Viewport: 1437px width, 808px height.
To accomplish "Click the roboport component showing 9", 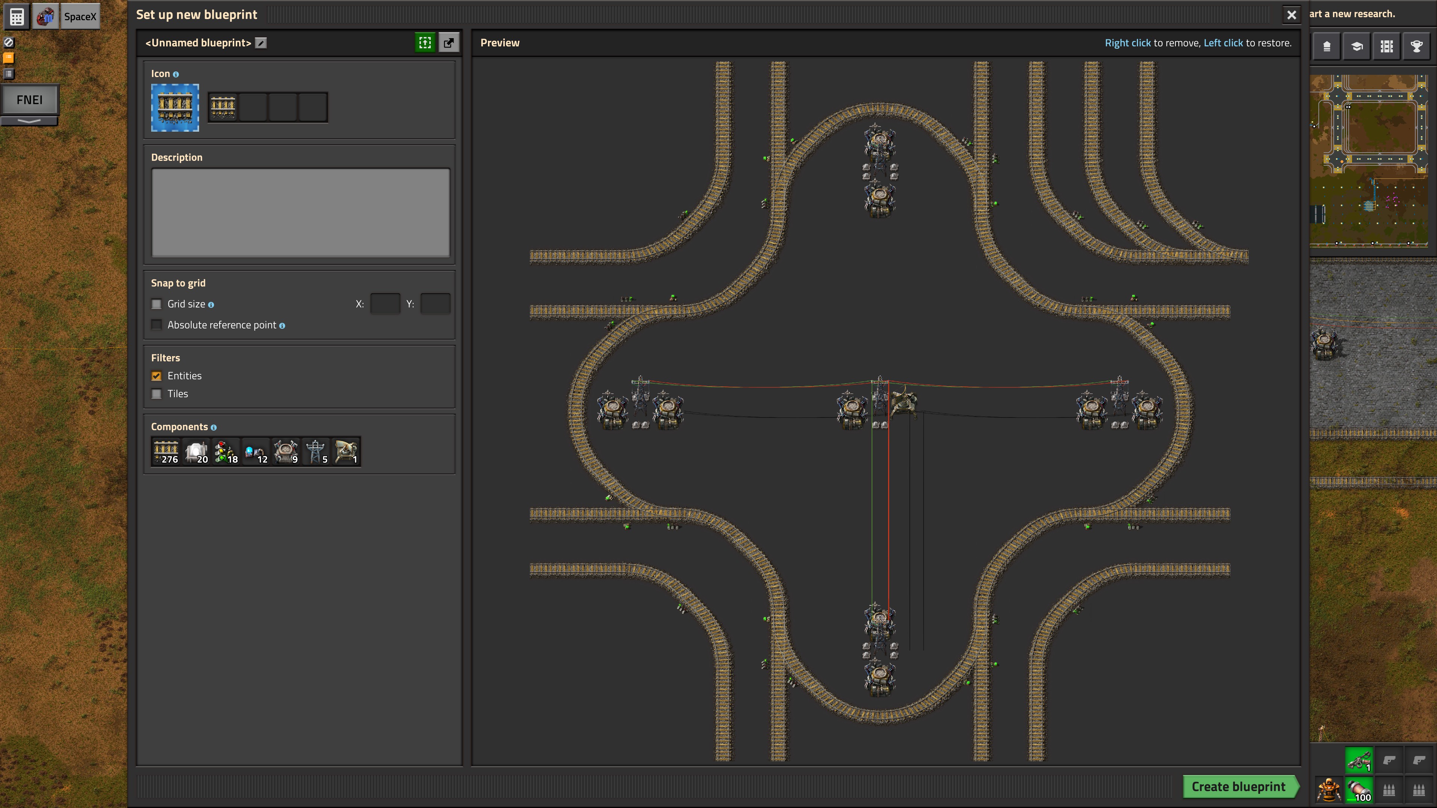I will coord(286,452).
